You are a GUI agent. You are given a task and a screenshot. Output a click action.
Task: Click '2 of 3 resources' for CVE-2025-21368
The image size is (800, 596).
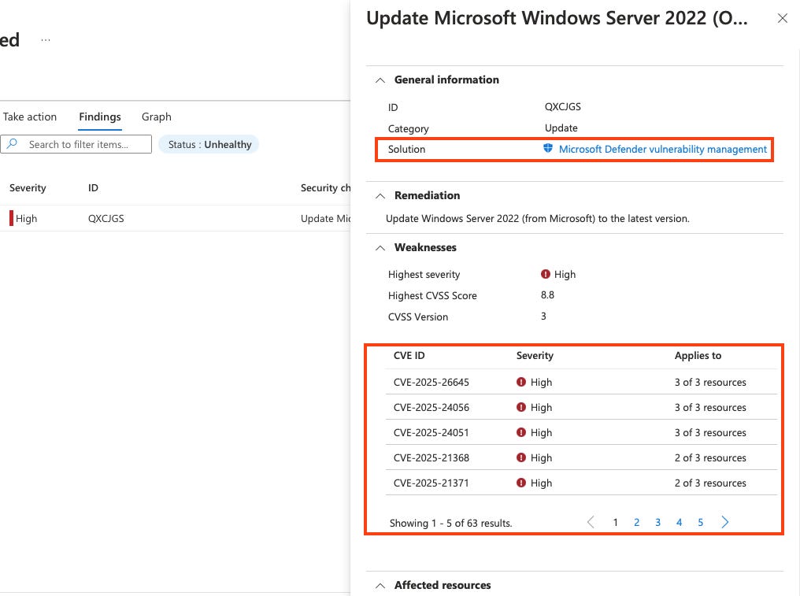710,457
